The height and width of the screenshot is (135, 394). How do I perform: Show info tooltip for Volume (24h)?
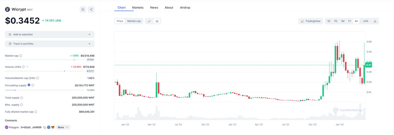click(23, 67)
